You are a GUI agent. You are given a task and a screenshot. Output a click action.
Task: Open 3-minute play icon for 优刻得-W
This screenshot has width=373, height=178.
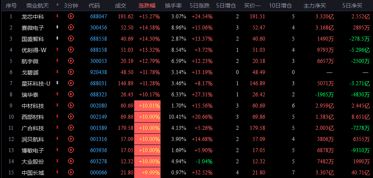pyautogui.click(x=71, y=50)
